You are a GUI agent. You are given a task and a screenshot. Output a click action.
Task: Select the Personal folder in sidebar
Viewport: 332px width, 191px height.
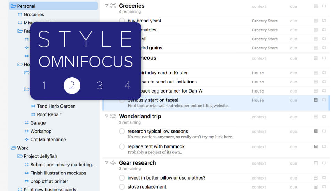click(53, 6)
